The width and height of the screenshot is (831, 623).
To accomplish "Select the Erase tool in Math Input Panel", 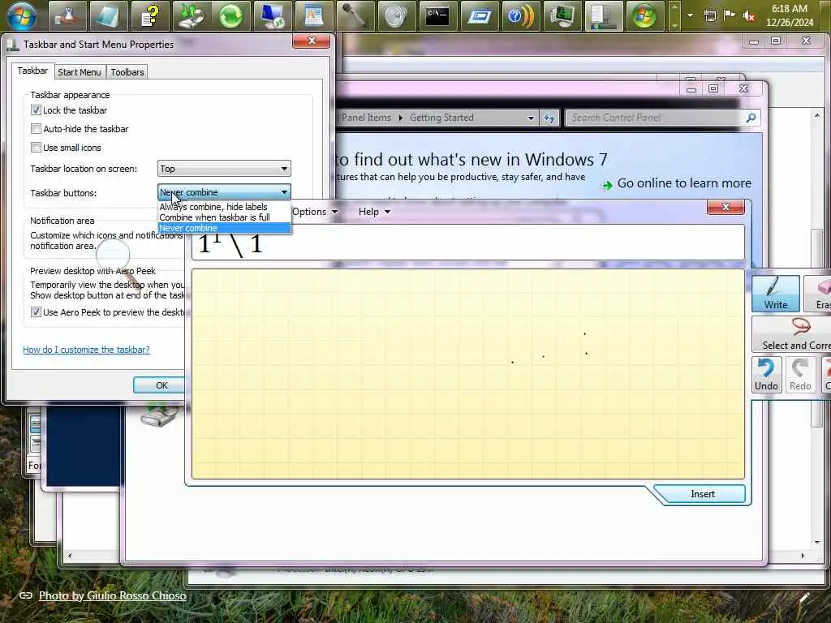I will (x=817, y=293).
